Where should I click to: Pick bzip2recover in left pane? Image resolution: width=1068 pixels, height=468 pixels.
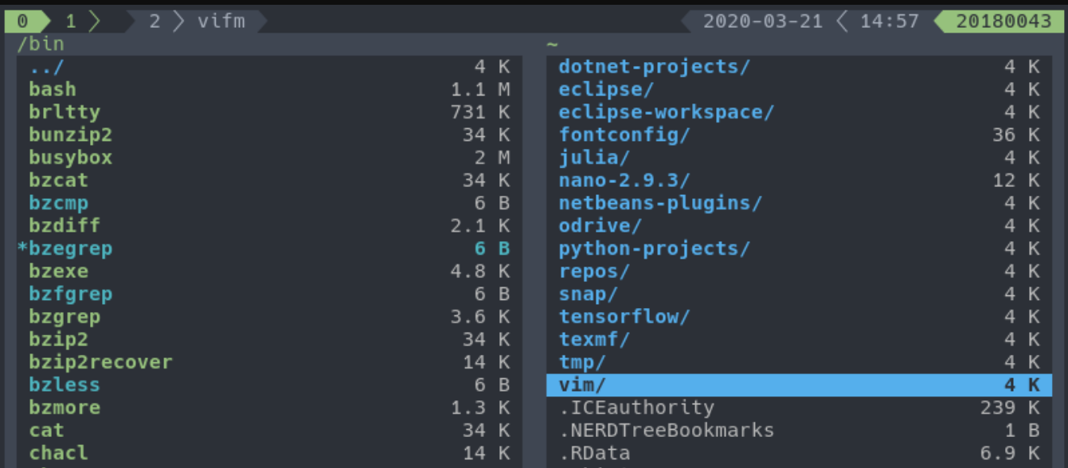(100, 362)
